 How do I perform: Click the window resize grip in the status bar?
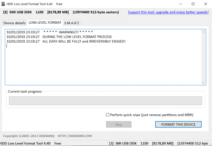pos(210,144)
